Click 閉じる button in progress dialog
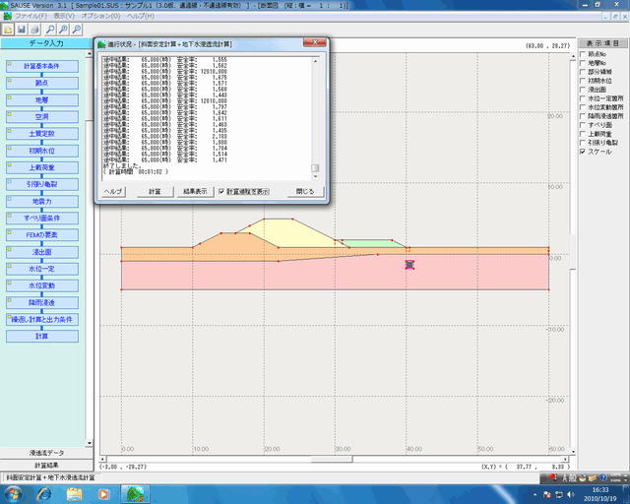The height and width of the screenshot is (504, 630). (305, 192)
